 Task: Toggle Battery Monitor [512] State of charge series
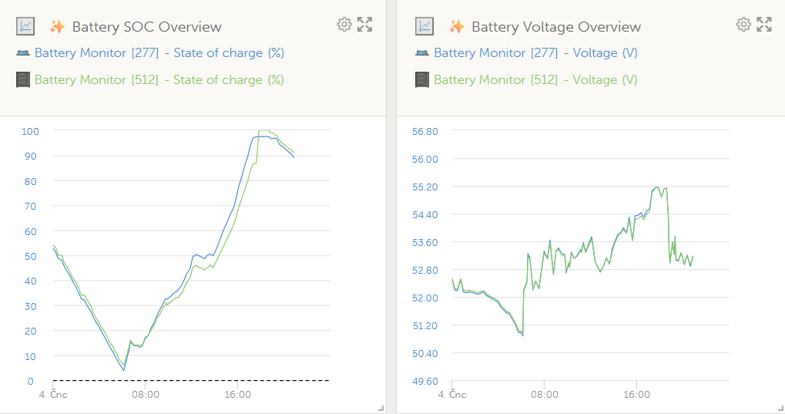pyautogui.click(x=159, y=80)
